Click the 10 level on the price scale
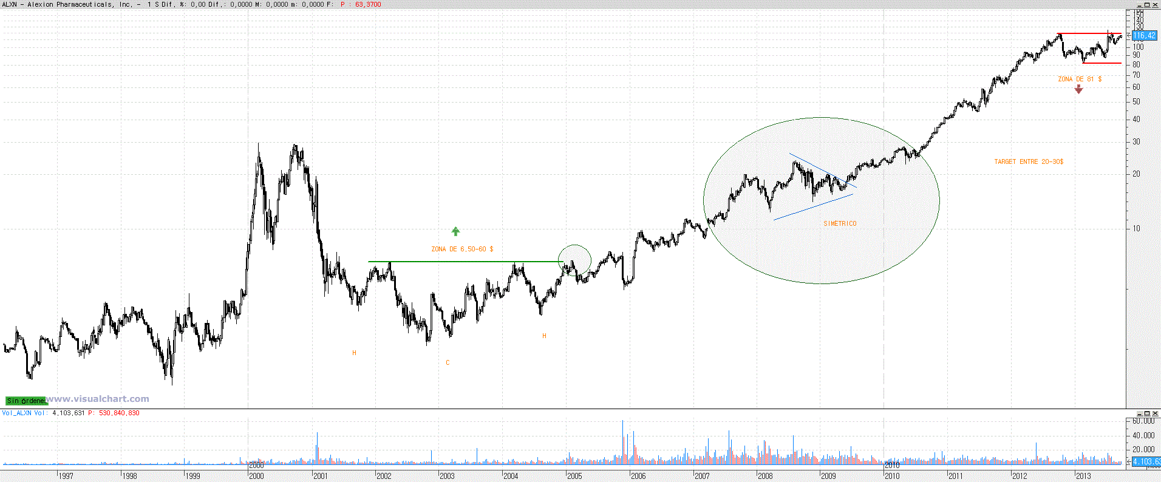The width and height of the screenshot is (1161, 482). click(x=1136, y=229)
